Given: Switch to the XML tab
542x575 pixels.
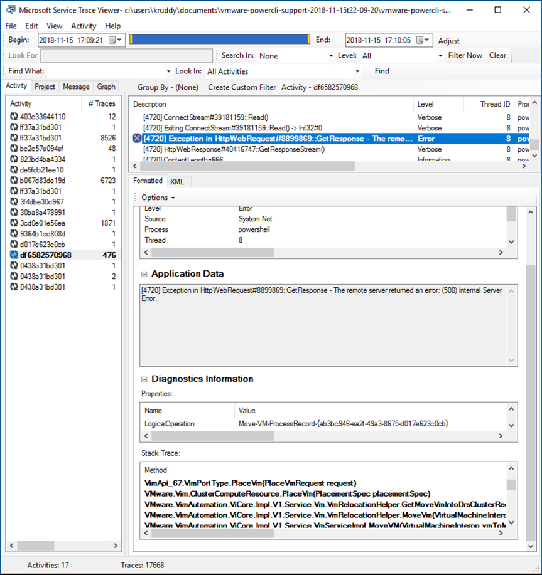Looking at the screenshot, I should 177,181.
